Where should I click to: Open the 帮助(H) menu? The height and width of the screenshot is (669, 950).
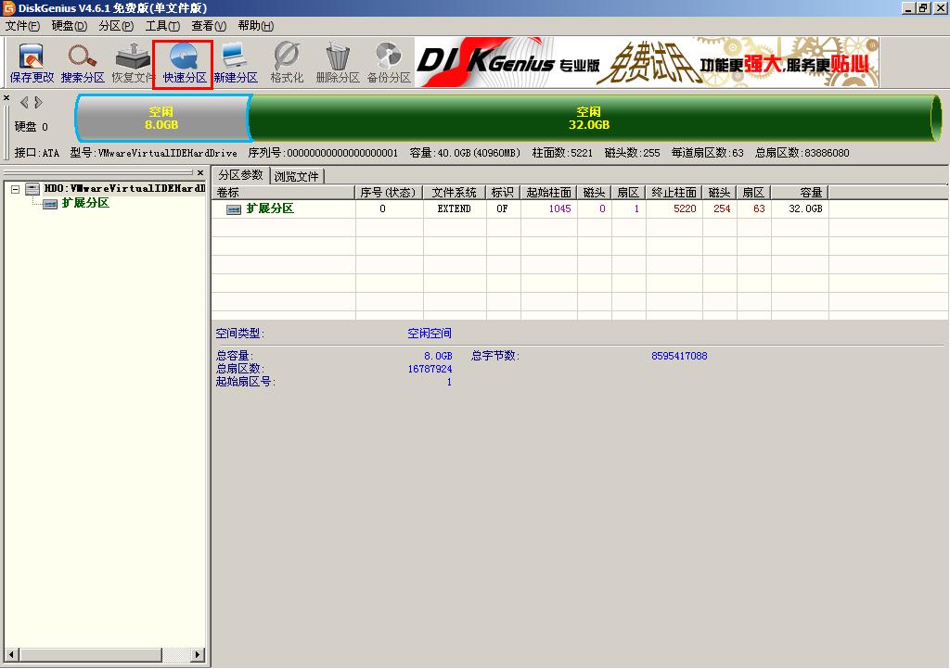255,26
